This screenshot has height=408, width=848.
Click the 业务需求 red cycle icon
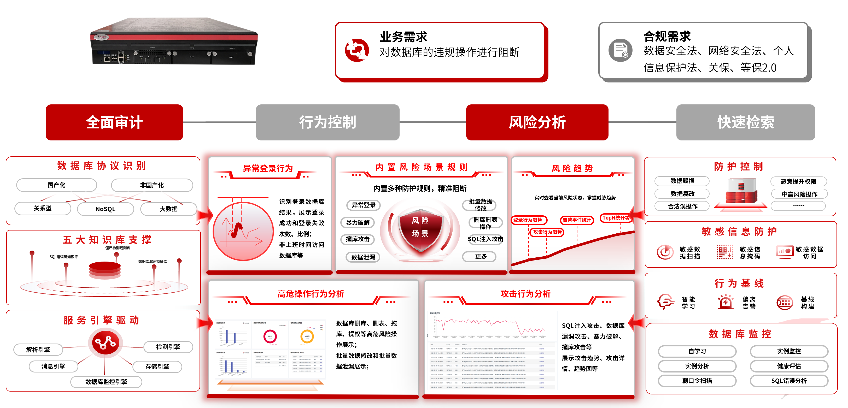[x=356, y=50]
